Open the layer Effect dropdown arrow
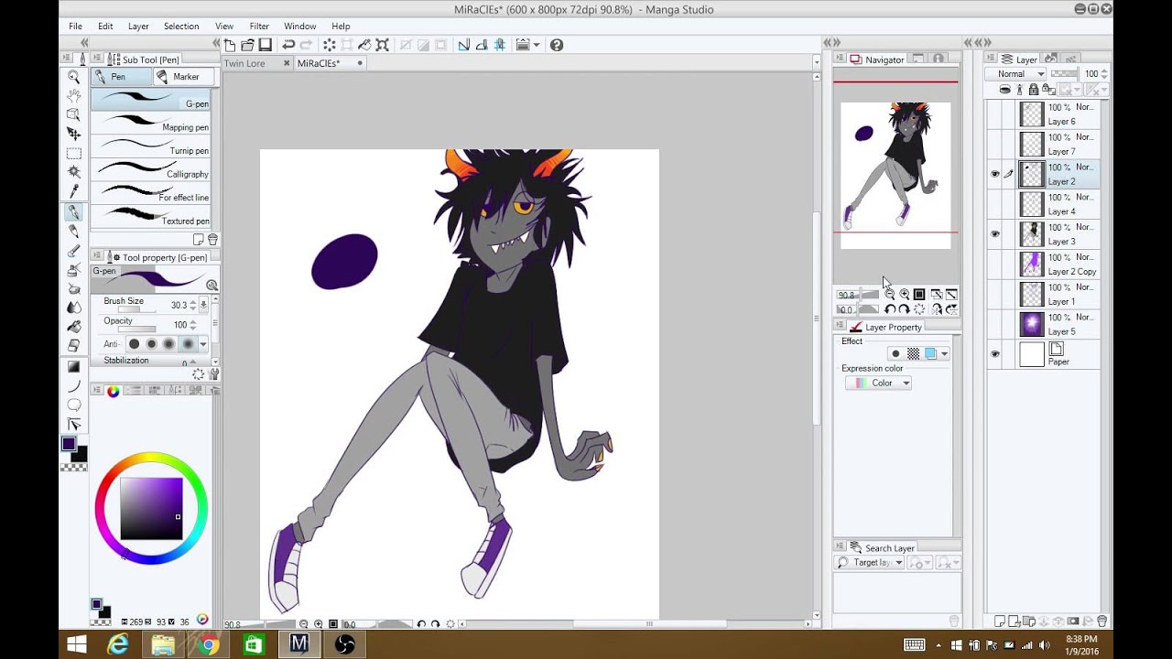Image resolution: width=1172 pixels, height=659 pixels. click(944, 354)
